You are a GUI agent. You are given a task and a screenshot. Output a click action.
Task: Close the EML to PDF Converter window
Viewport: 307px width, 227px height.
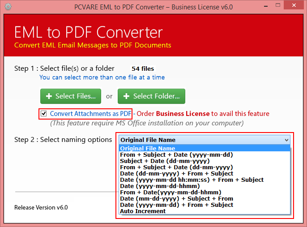point(294,5)
